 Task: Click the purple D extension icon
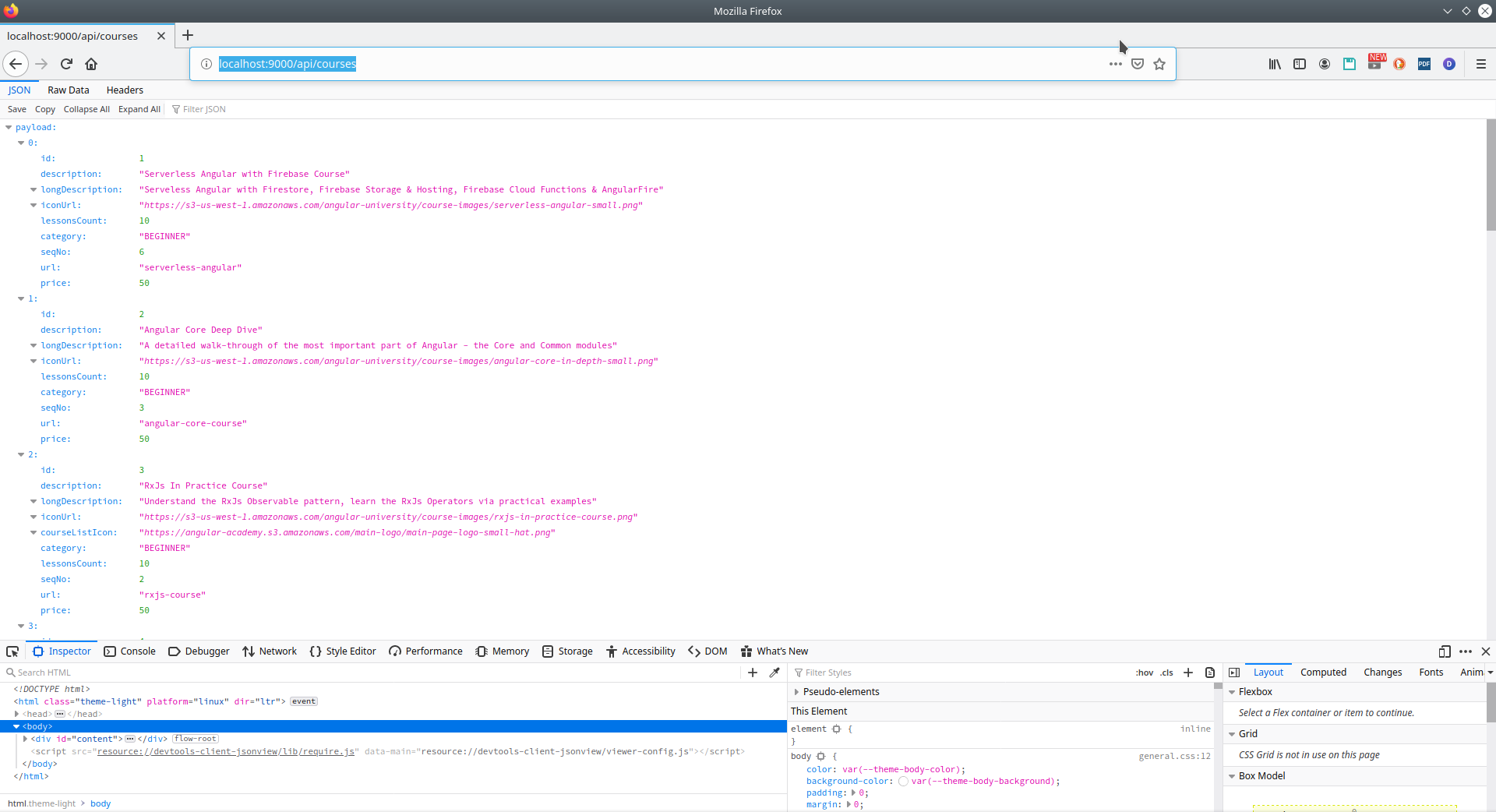[1449, 64]
